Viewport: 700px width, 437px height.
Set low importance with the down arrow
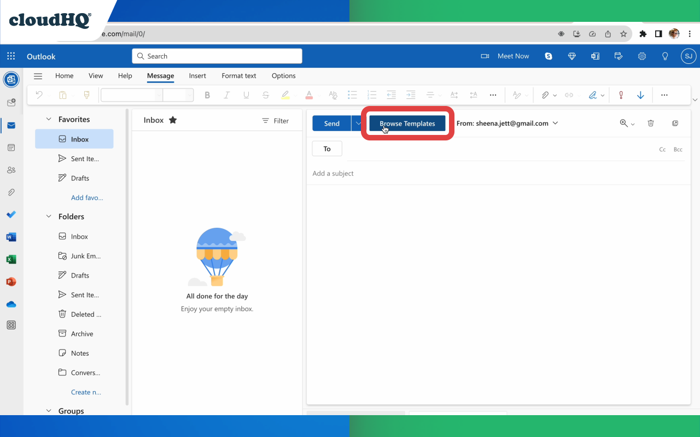(640, 95)
